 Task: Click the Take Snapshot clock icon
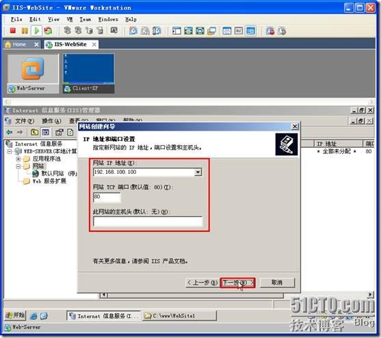pos(133,31)
